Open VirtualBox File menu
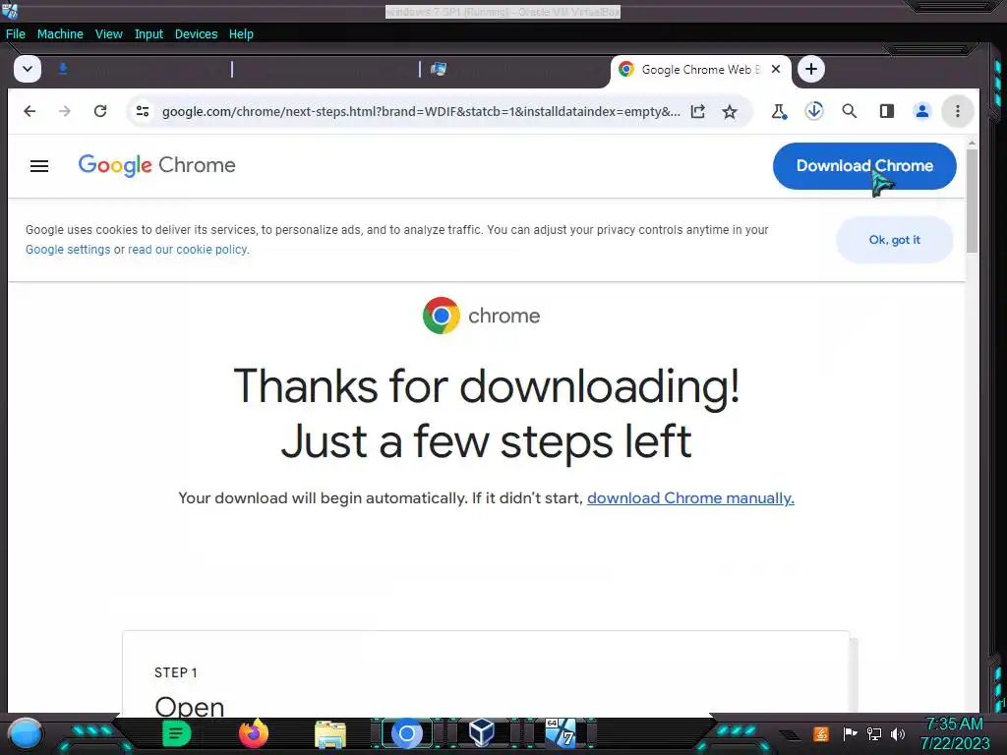The height and width of the screenshot is (755, 1007). 16,34
